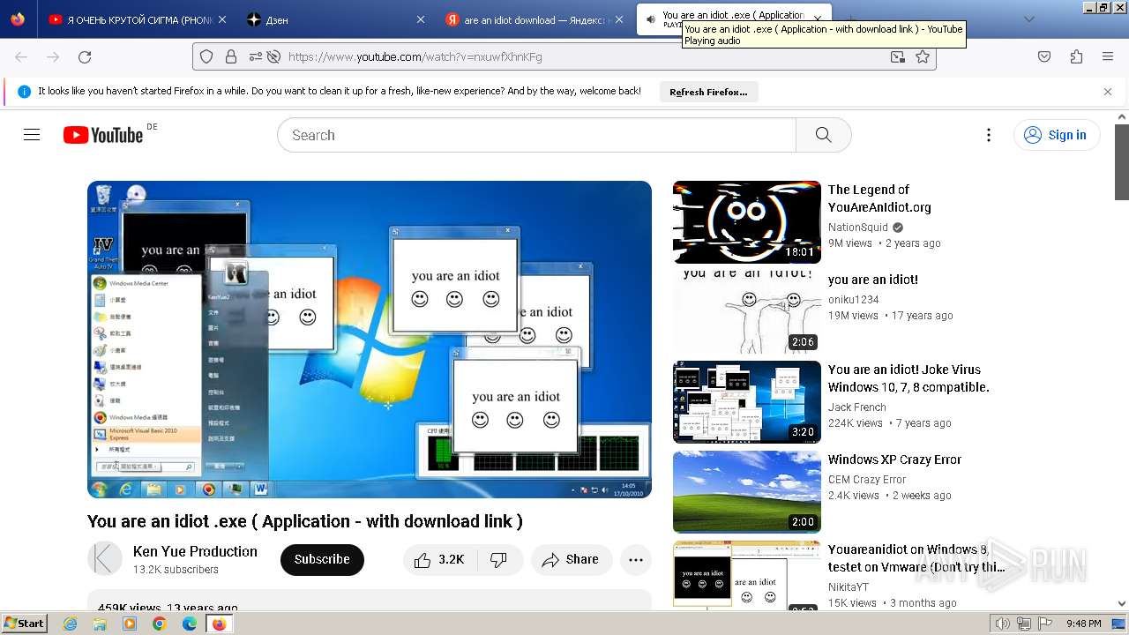
Task: Save to Pocket icon
Action: coord(1044,56)
